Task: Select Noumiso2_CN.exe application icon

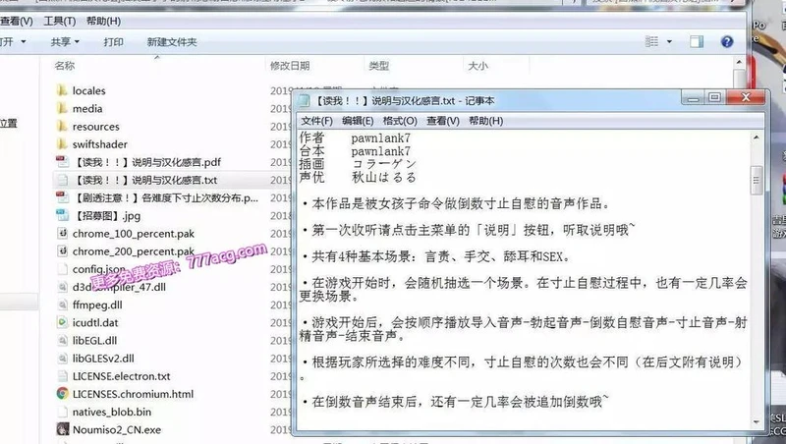Action: [62, 429]
